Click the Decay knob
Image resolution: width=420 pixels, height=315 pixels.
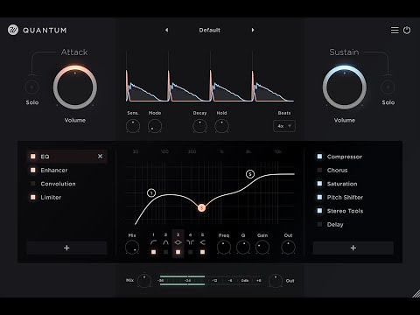199,126
